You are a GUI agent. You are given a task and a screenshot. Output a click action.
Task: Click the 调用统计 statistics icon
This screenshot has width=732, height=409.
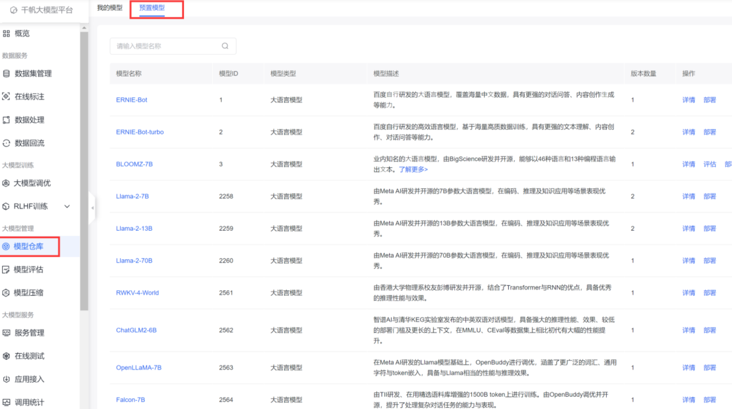[6, 402]
